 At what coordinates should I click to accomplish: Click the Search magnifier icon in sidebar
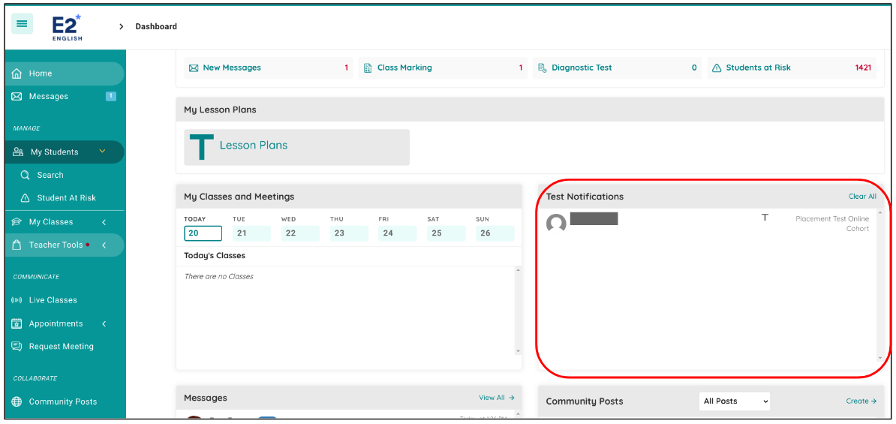(x=25, y=175)
